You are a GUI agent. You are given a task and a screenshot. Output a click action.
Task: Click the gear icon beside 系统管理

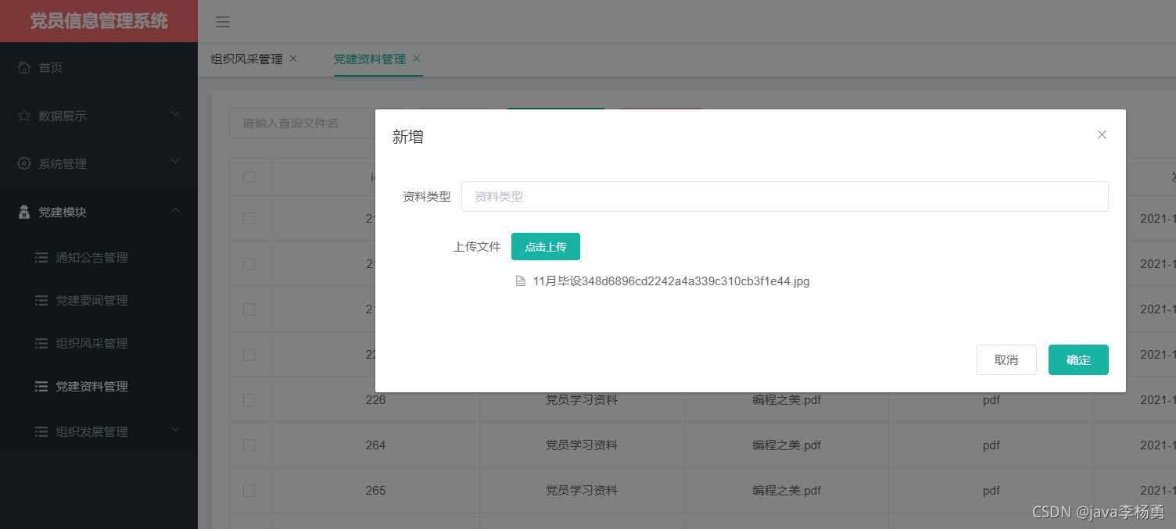point(24,164)
